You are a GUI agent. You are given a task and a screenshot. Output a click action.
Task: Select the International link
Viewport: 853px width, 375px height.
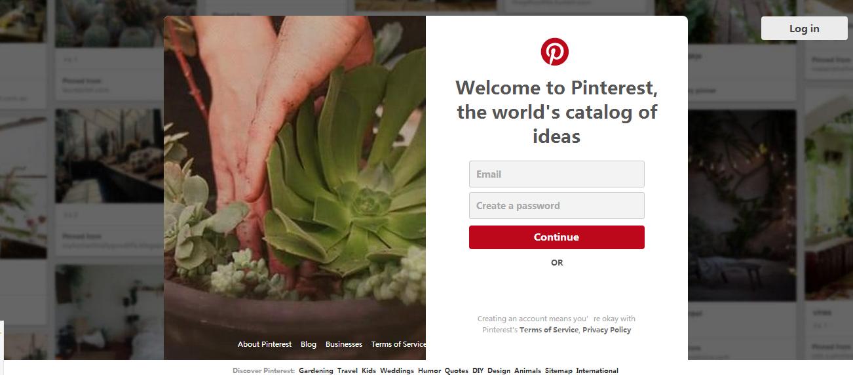(x=597, y=370)
